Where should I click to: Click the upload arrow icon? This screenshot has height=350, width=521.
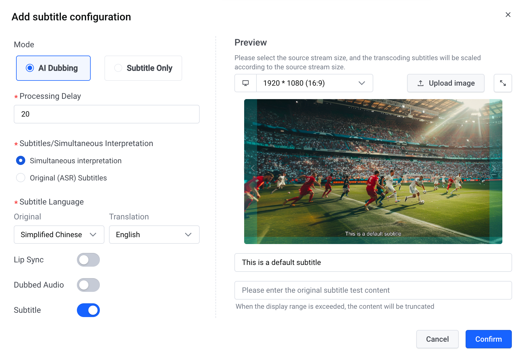tap(421, 83)
